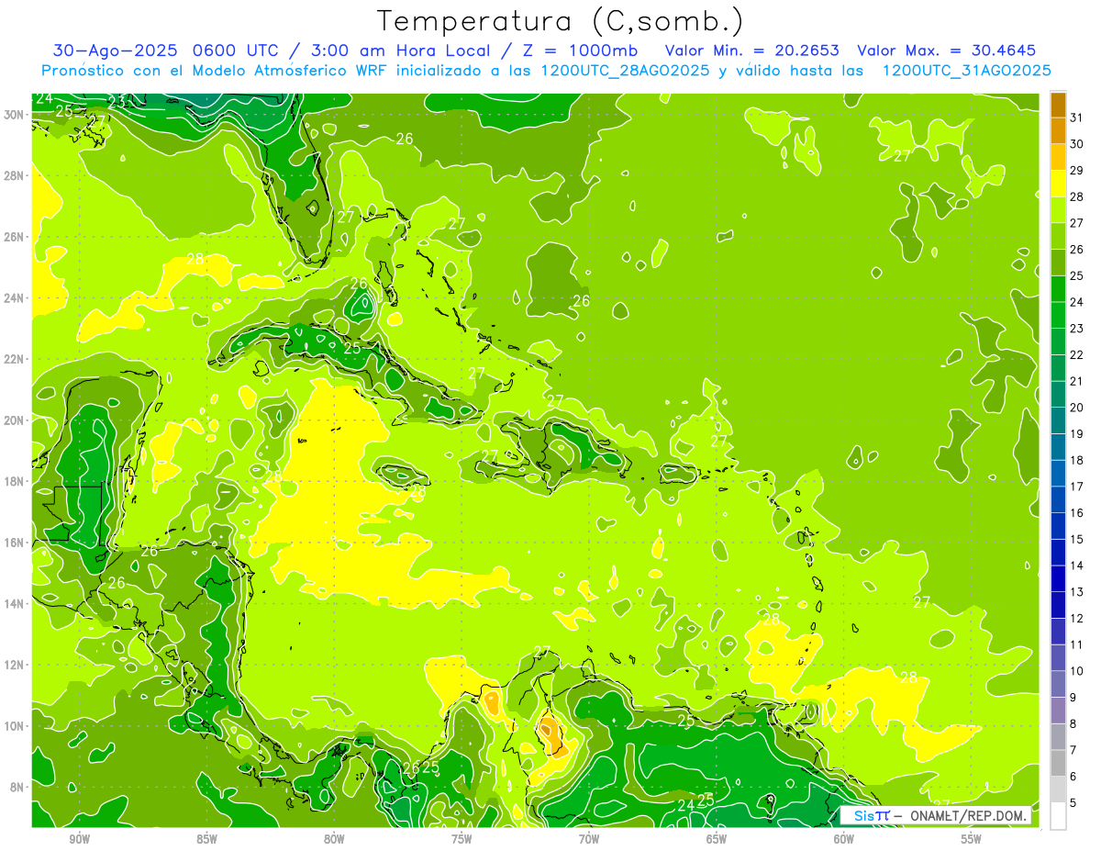
Task: Click the 60W longitude axis label
Action: pos(844,839)
